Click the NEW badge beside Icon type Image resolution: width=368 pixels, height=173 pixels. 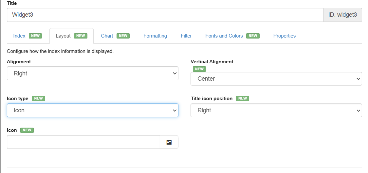click(39, 99)
